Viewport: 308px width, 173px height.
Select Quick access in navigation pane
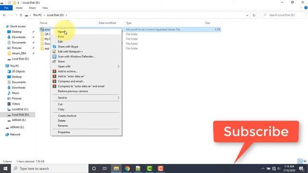pyautogui.click(x=18, y=26)
